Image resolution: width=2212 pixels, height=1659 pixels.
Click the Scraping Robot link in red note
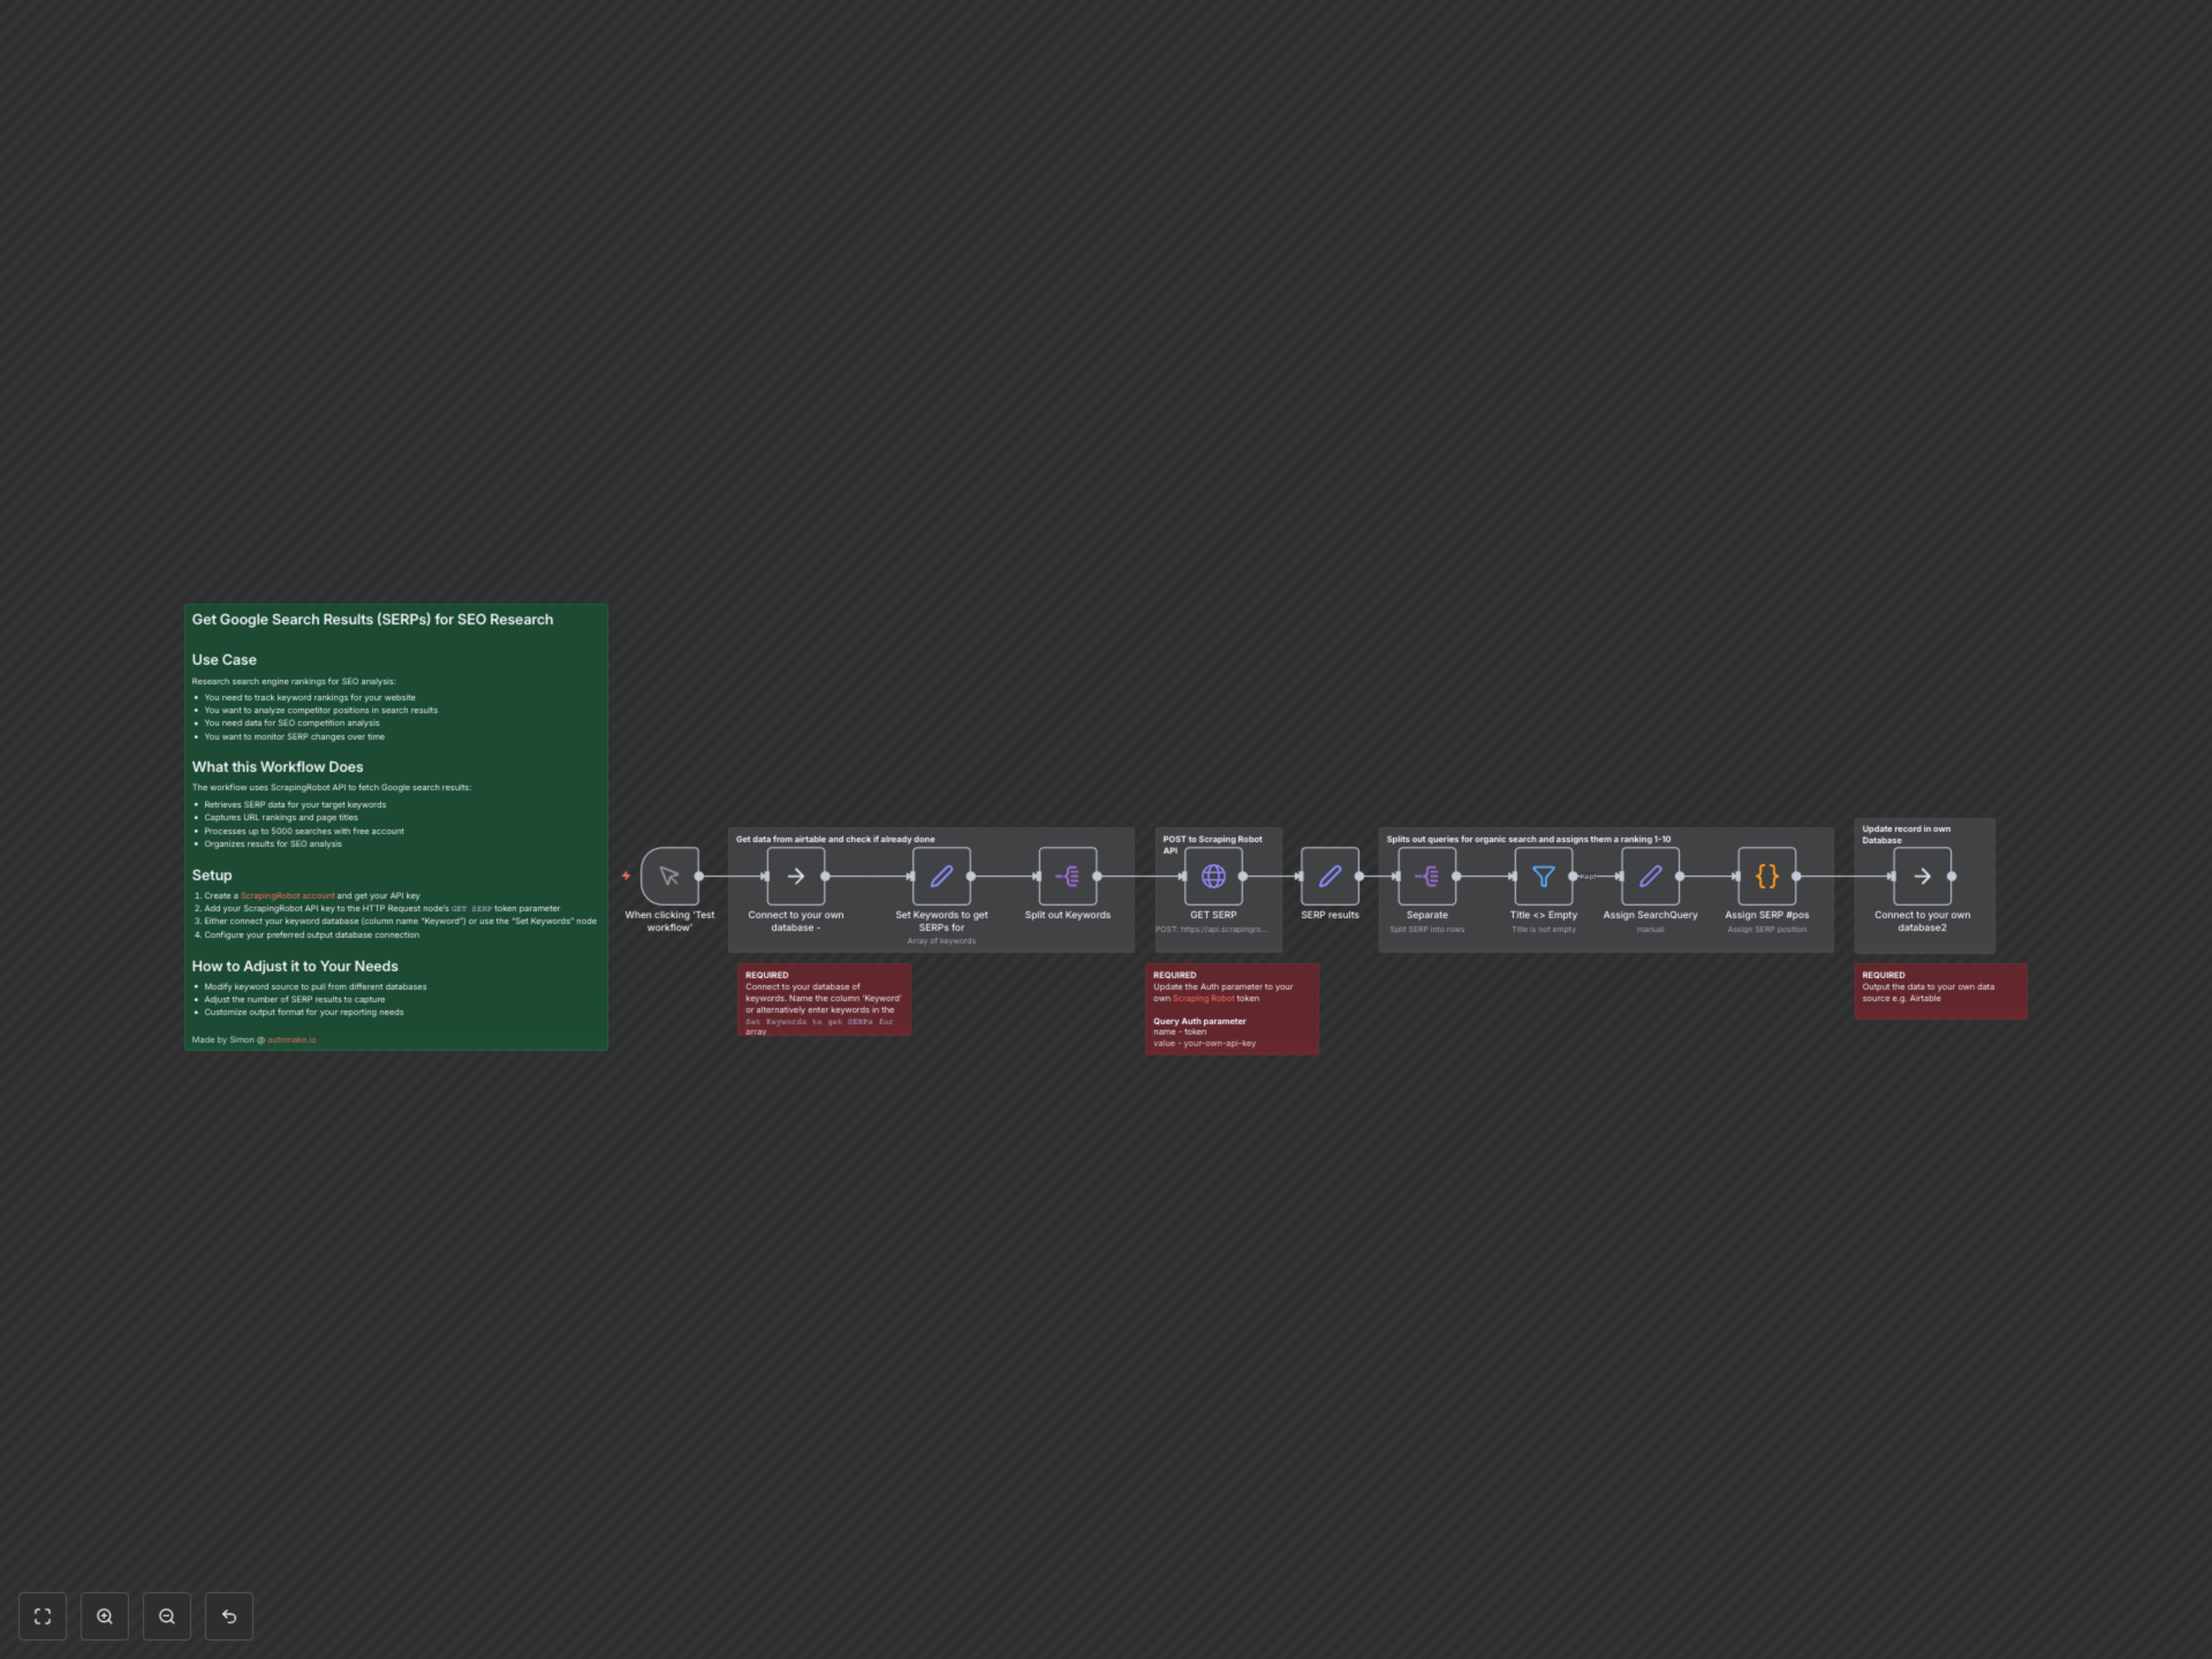pyautogui.click(x=1203, y=997)
